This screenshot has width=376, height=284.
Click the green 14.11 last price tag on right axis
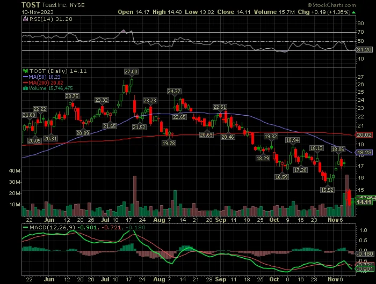[x=364, y=202]
